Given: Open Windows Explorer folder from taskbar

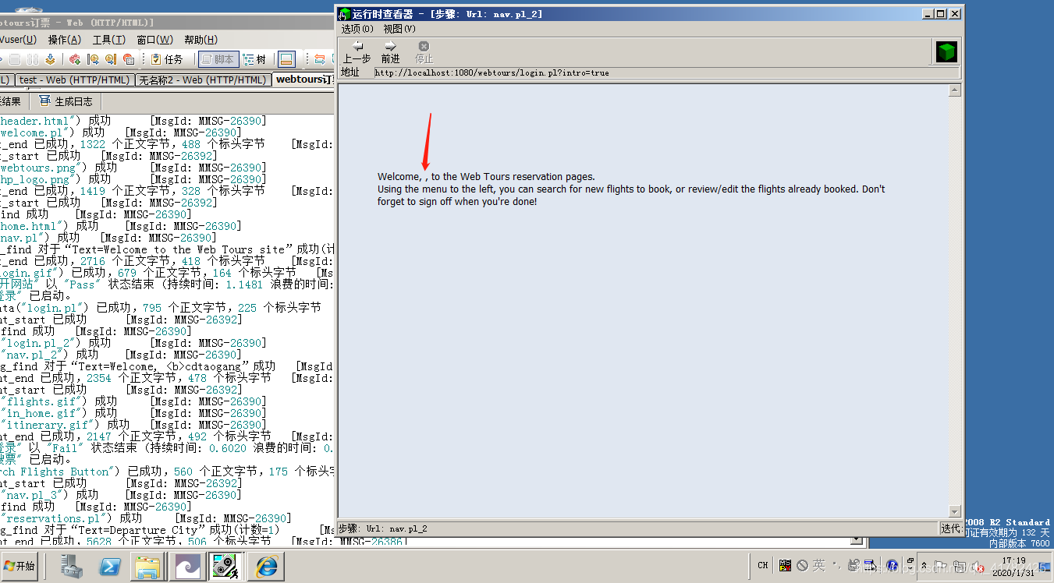Looking at the screenshot, I should coord(147,566).
